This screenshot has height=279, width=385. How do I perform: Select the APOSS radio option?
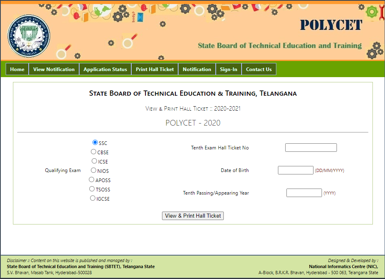pyautogui.click(x=91, y=179)
